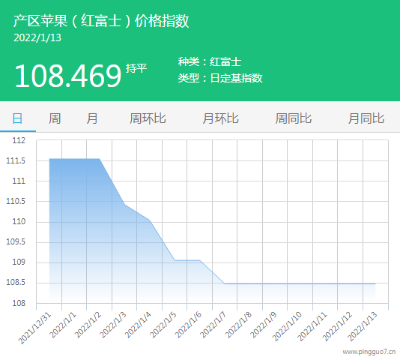
Task: Click the 111.5 y-axis label
Action: pyautogui.click(x=16, y=161)
